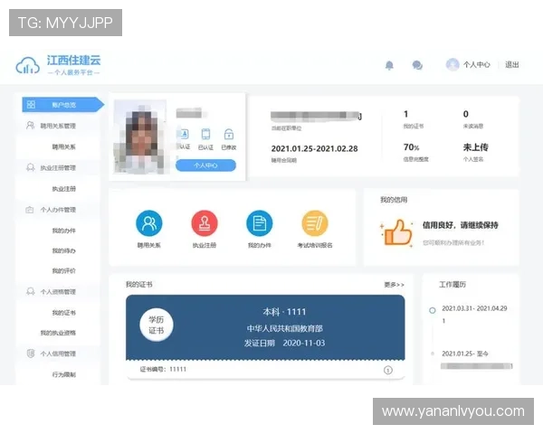Click 更多>> link in 我的证书 panel
The width and height of the screenshot is (543, 434).
click(x=394, y=285)
